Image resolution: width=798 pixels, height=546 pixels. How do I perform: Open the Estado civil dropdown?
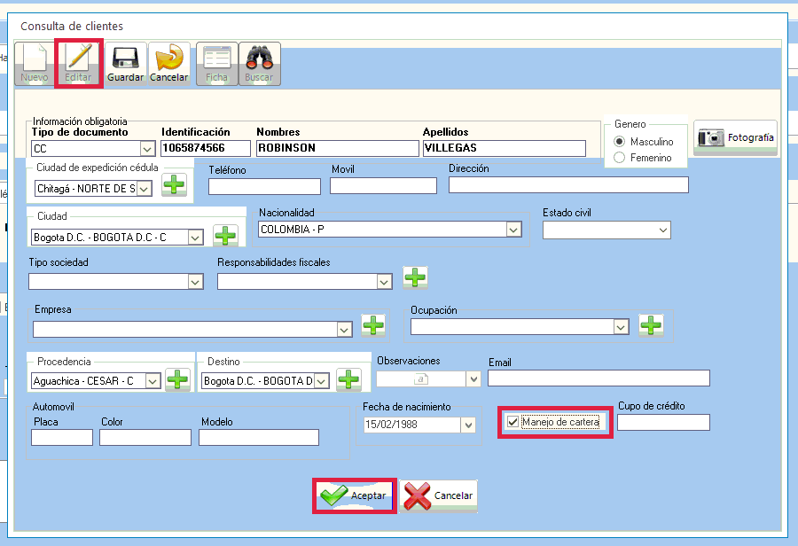[662, 230]
